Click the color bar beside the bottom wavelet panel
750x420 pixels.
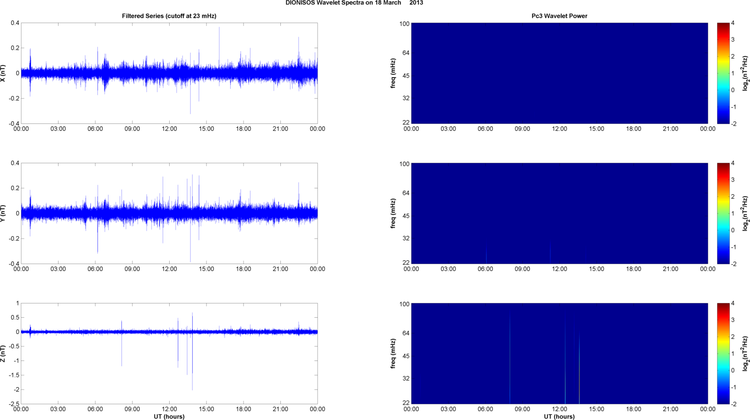click(x=723, y=354)
